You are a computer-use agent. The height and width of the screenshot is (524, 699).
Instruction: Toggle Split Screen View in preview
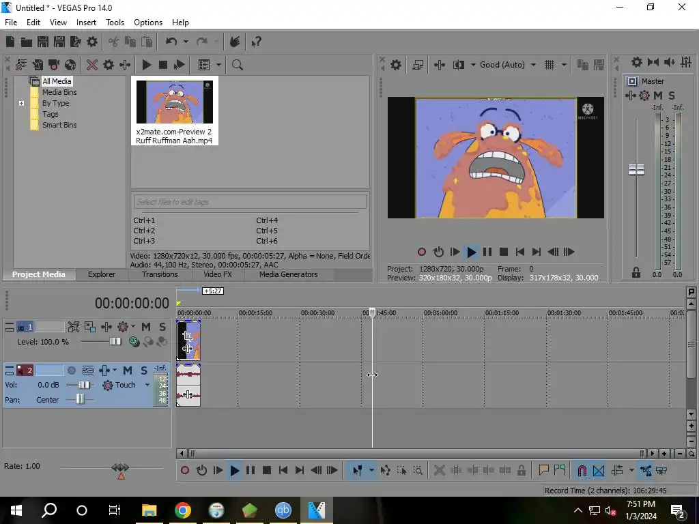click(x=458, y=65)
